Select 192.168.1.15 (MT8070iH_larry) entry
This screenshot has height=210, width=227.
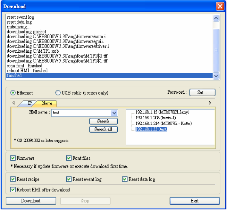162,112
